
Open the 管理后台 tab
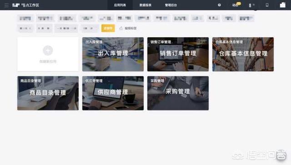pyautogui.click(x=171, y=5)
